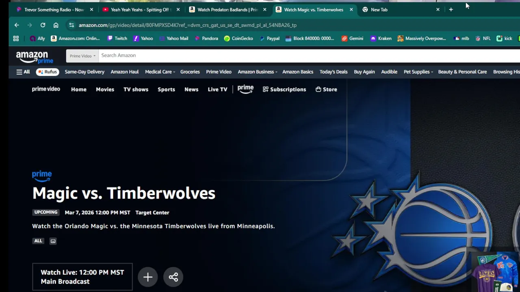Open the site information icon in the address bar
Image resolution: width=520 pixels, height=292 pixels.
[71, 25]
